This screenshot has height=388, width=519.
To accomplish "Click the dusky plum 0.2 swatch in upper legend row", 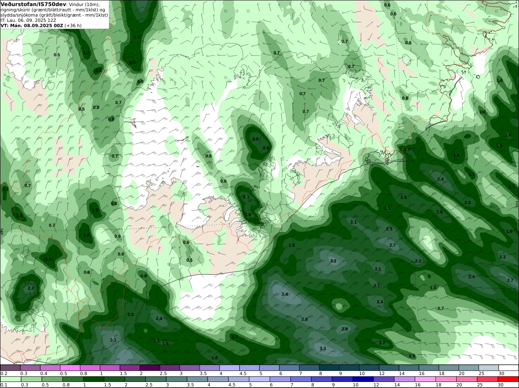I will 10,368.
